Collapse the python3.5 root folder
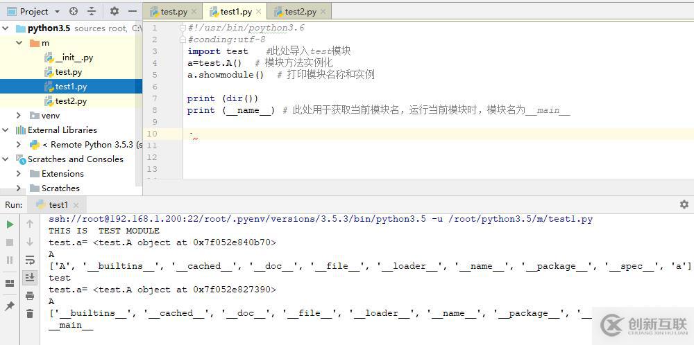The image size is (694, 345). point(6,28)
